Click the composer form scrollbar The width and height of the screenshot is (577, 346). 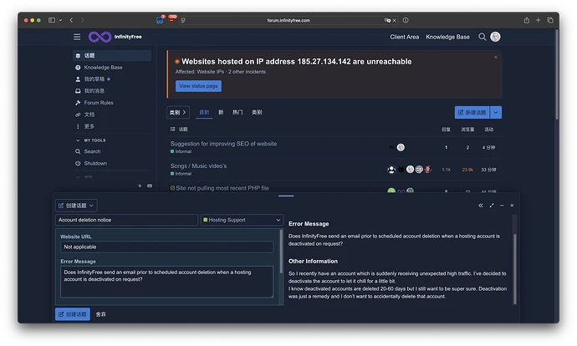click(x=282, y=252)
